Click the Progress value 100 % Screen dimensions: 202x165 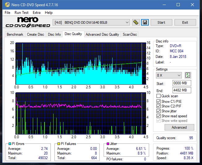[x=189, y=148]
